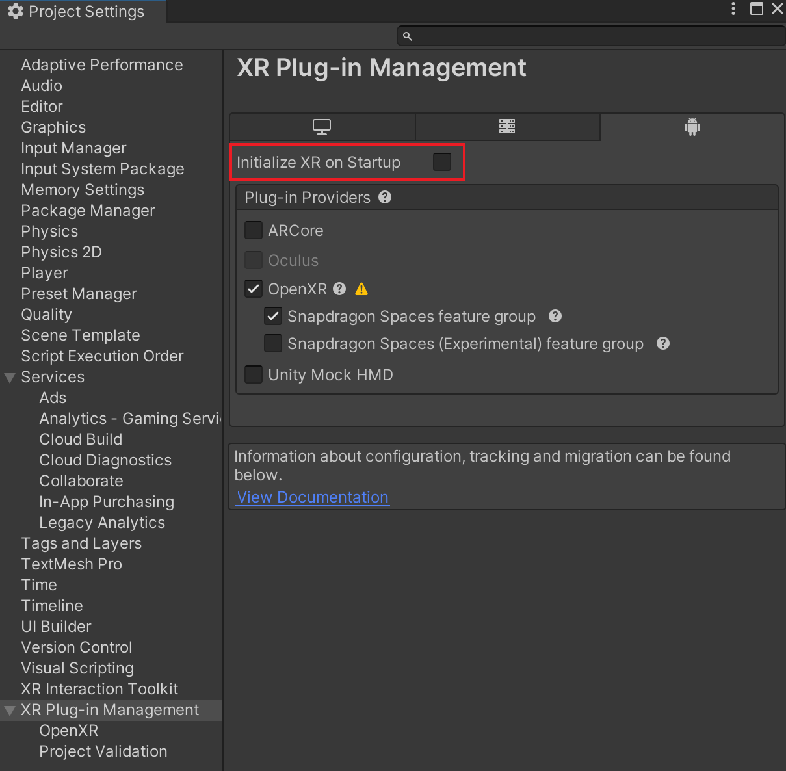786x771 pixels.
Task: Click the magnifier icon in search box
Action: tap(408, 36)
